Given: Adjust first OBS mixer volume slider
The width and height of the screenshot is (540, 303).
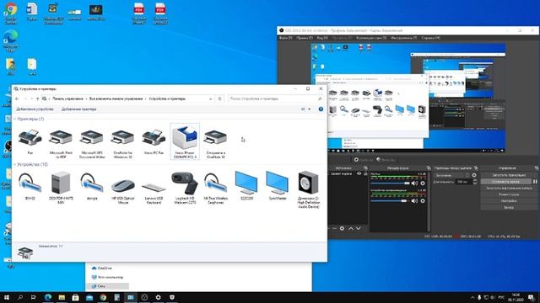Looking at the screenshot, I should click(390, 183).
